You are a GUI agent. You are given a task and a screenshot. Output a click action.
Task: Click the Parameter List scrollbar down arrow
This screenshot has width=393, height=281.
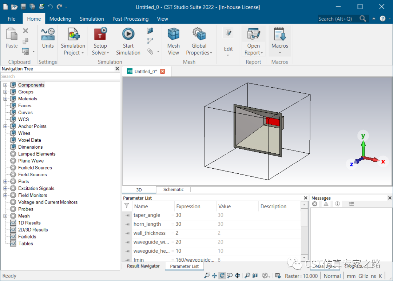point(304,258)
